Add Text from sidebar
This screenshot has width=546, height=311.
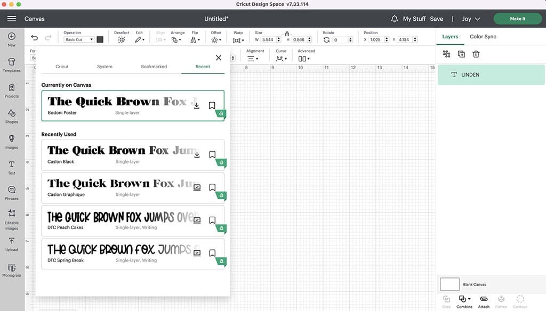click(12, 168)
